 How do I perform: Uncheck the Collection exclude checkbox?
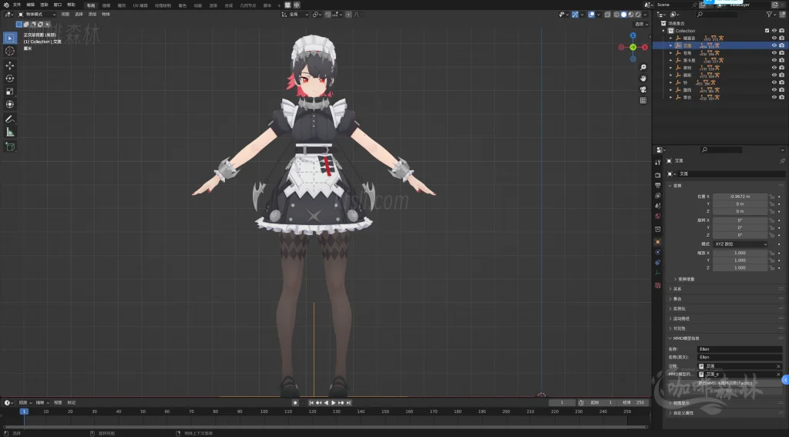click(767, 31)
